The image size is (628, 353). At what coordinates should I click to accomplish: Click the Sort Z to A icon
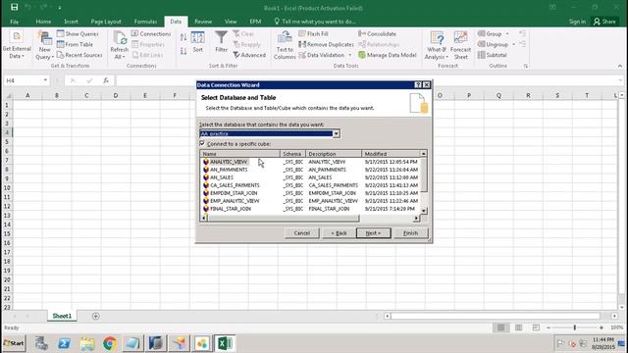[x=183, y=51]
